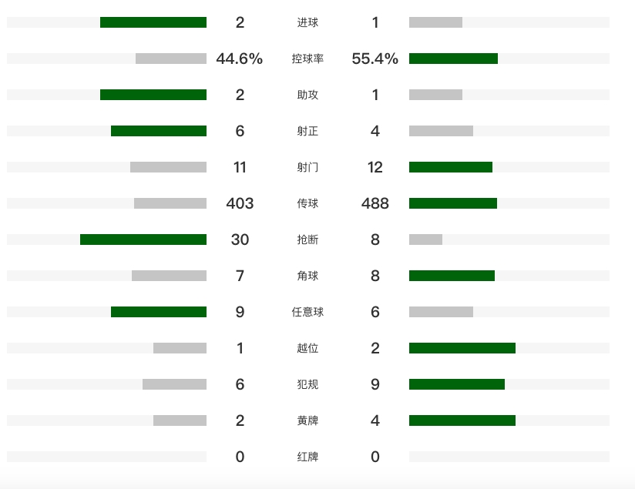Click the right green bar for 越位
635x489 pixels.
coord(462,348)
